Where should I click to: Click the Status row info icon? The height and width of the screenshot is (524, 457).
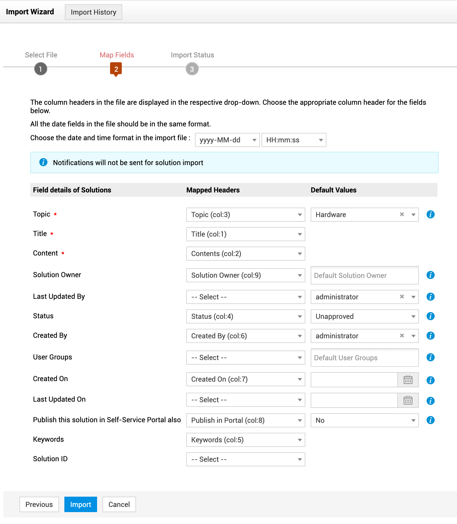click(x=430, y=316)
